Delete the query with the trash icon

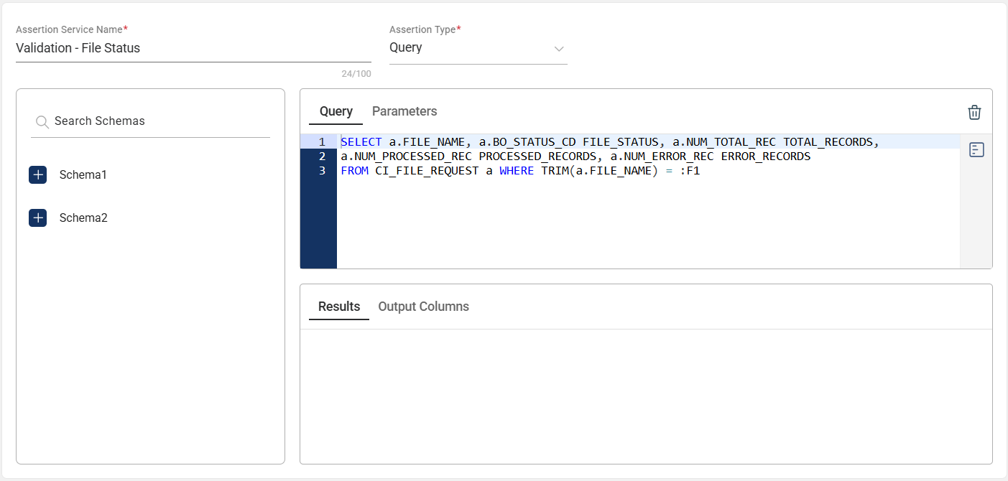[974, 113]
